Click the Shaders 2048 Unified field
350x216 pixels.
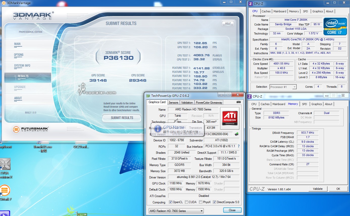coord(182,152)
